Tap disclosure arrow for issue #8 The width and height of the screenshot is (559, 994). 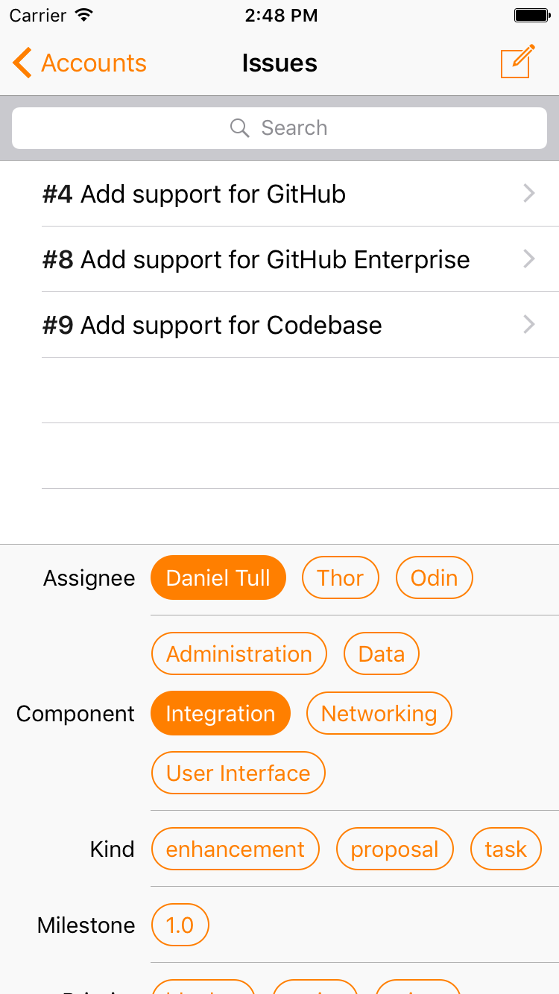(x=529, y=259)
